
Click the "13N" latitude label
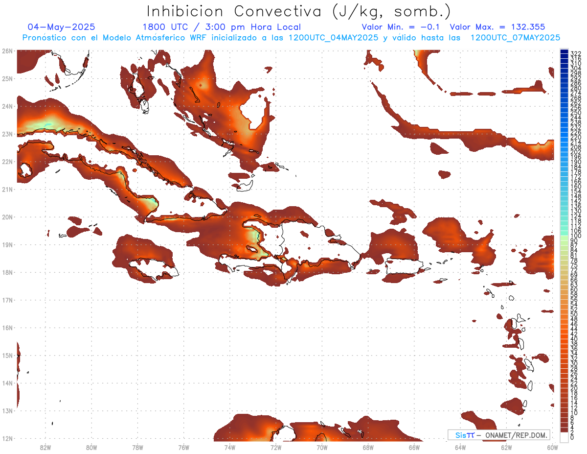click(x=7, y=410)
